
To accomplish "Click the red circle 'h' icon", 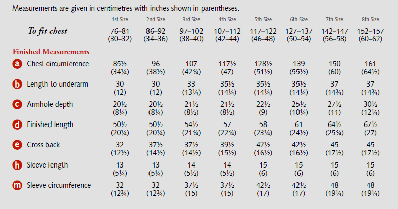I will click(x=18, y=165).
